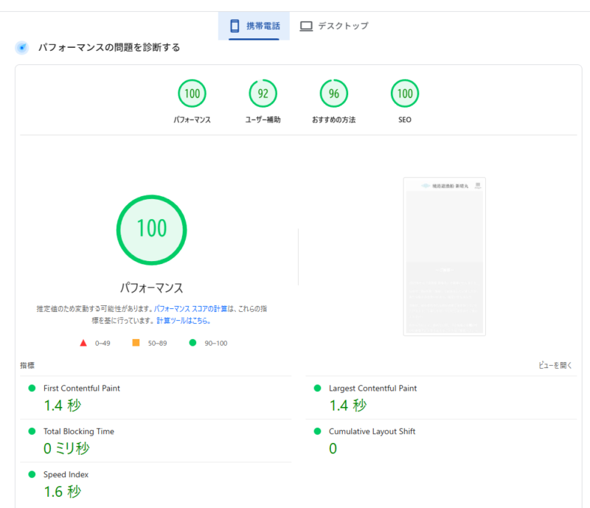Click the page screenshot thumbnail

point(444,257)
